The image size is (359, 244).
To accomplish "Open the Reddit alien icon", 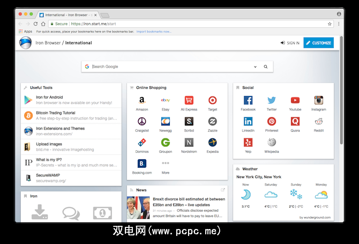I will 318,121.
